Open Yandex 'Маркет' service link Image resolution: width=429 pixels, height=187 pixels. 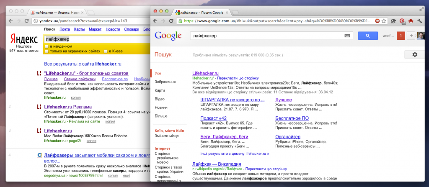click(95, 29)
